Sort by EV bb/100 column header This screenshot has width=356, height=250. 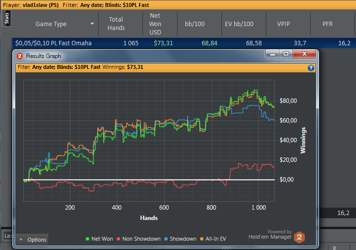[x=239, y=24]
